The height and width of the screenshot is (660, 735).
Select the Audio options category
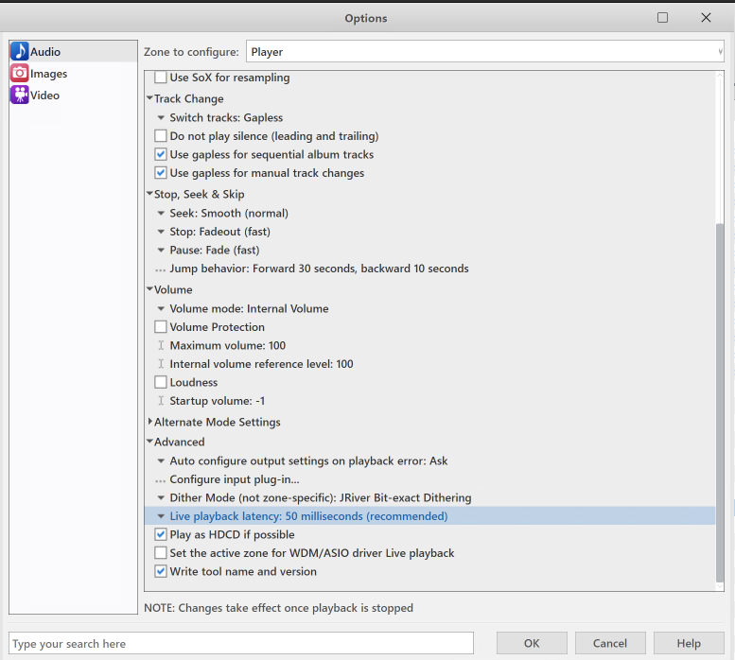[x=73, y=51]
